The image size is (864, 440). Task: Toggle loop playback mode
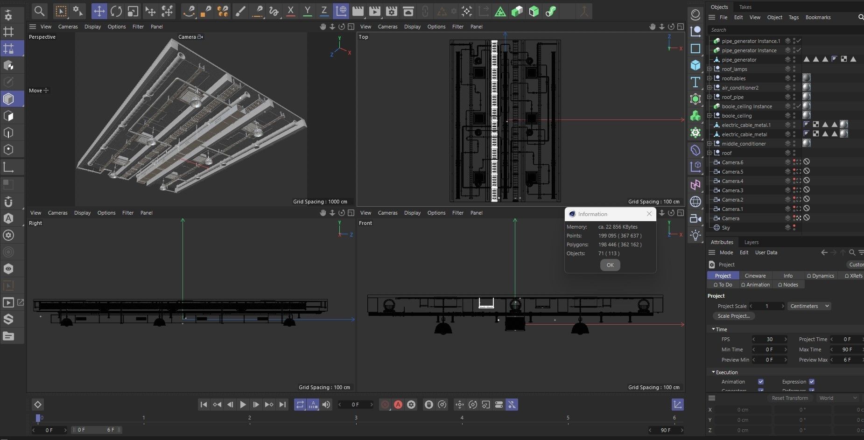tap(300, 405)
